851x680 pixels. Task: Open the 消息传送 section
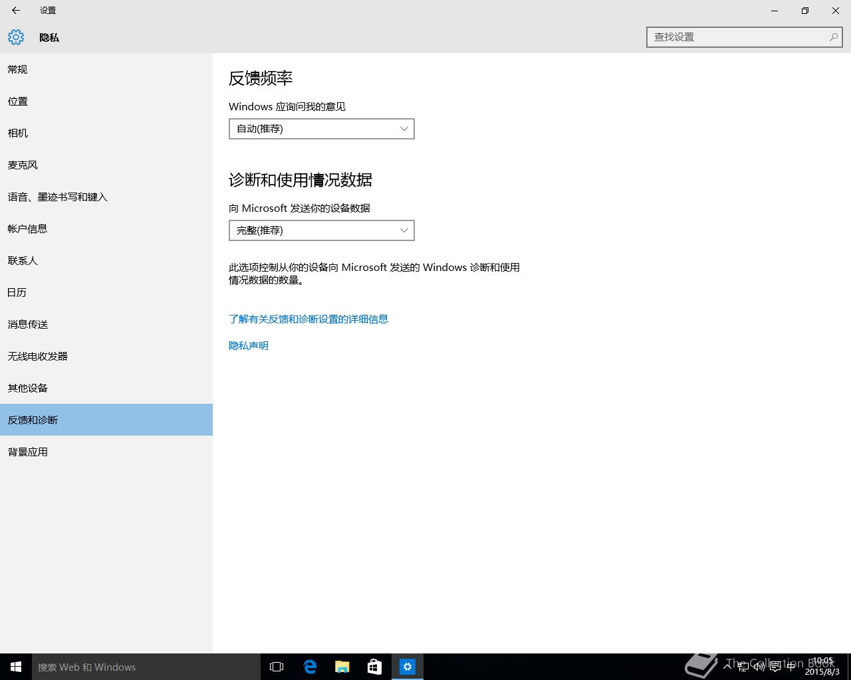pyautogui.click(x=106, y=324)
